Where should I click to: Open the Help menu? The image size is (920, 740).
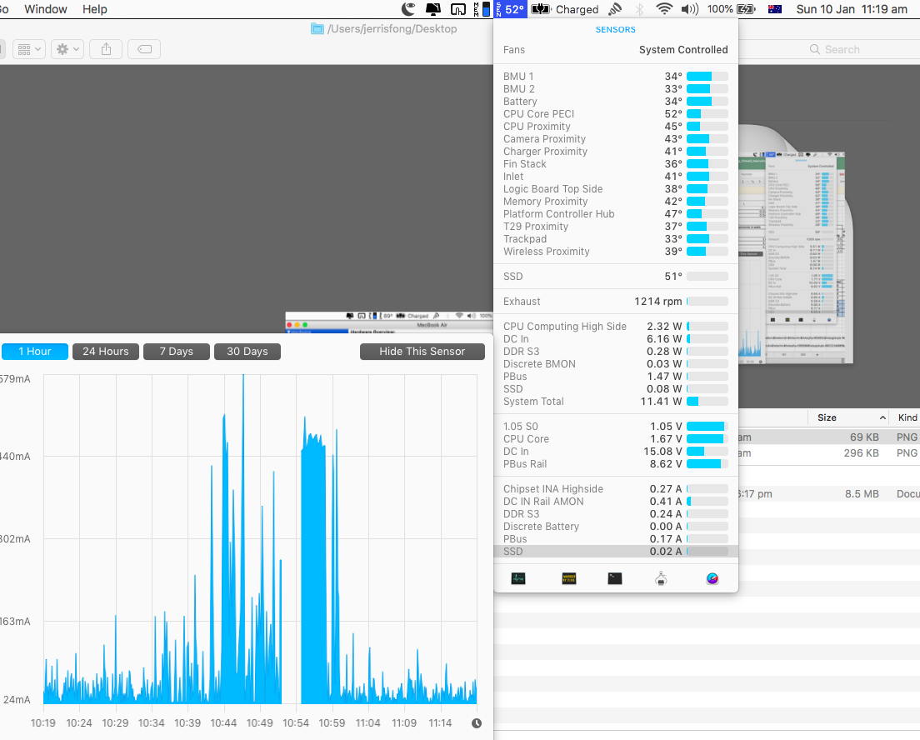pos(95,9)
